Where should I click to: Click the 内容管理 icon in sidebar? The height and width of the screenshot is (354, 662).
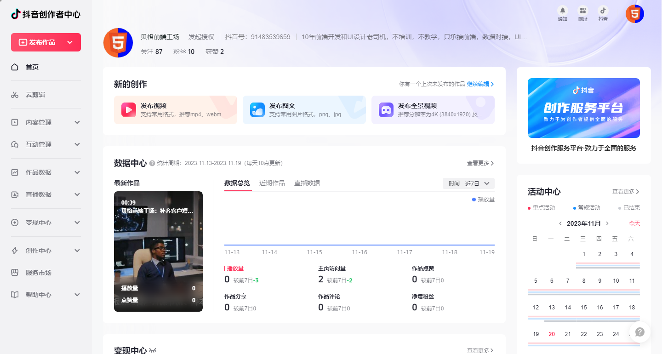pos(15,122)
